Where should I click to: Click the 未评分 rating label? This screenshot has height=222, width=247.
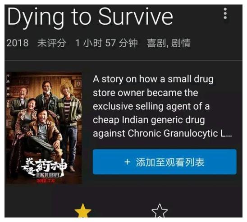click(x=52, y=43)
